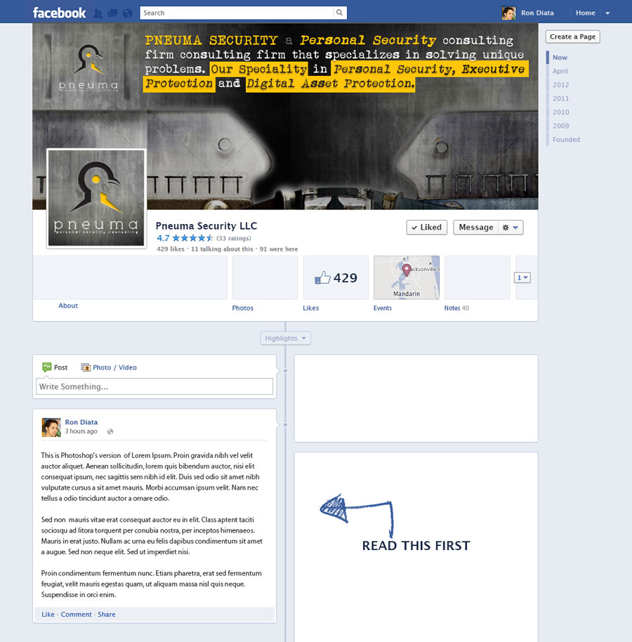Open the gear settings dropdown next to Message
The width and height of the screenshot is (632, 642).
pyautogui.click(x=511, y=228)
